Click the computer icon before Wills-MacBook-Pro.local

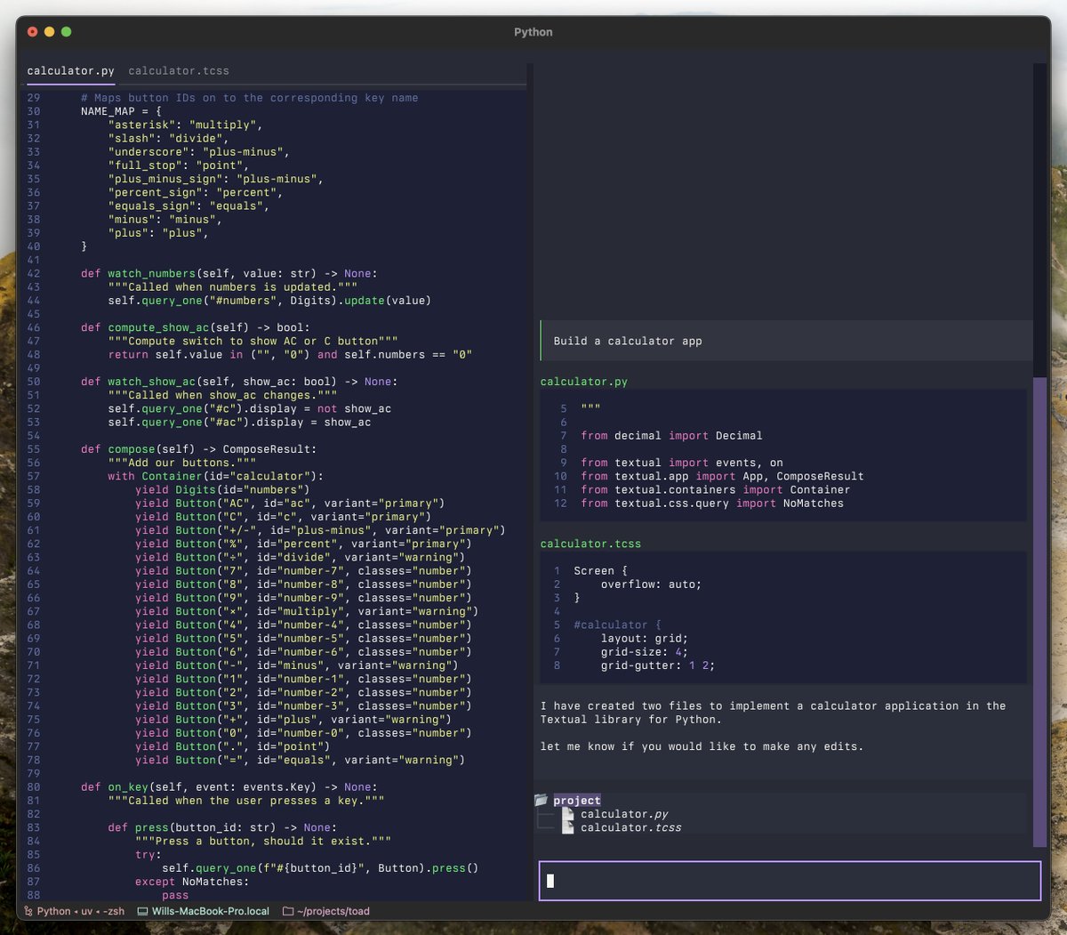pos(142,911)
